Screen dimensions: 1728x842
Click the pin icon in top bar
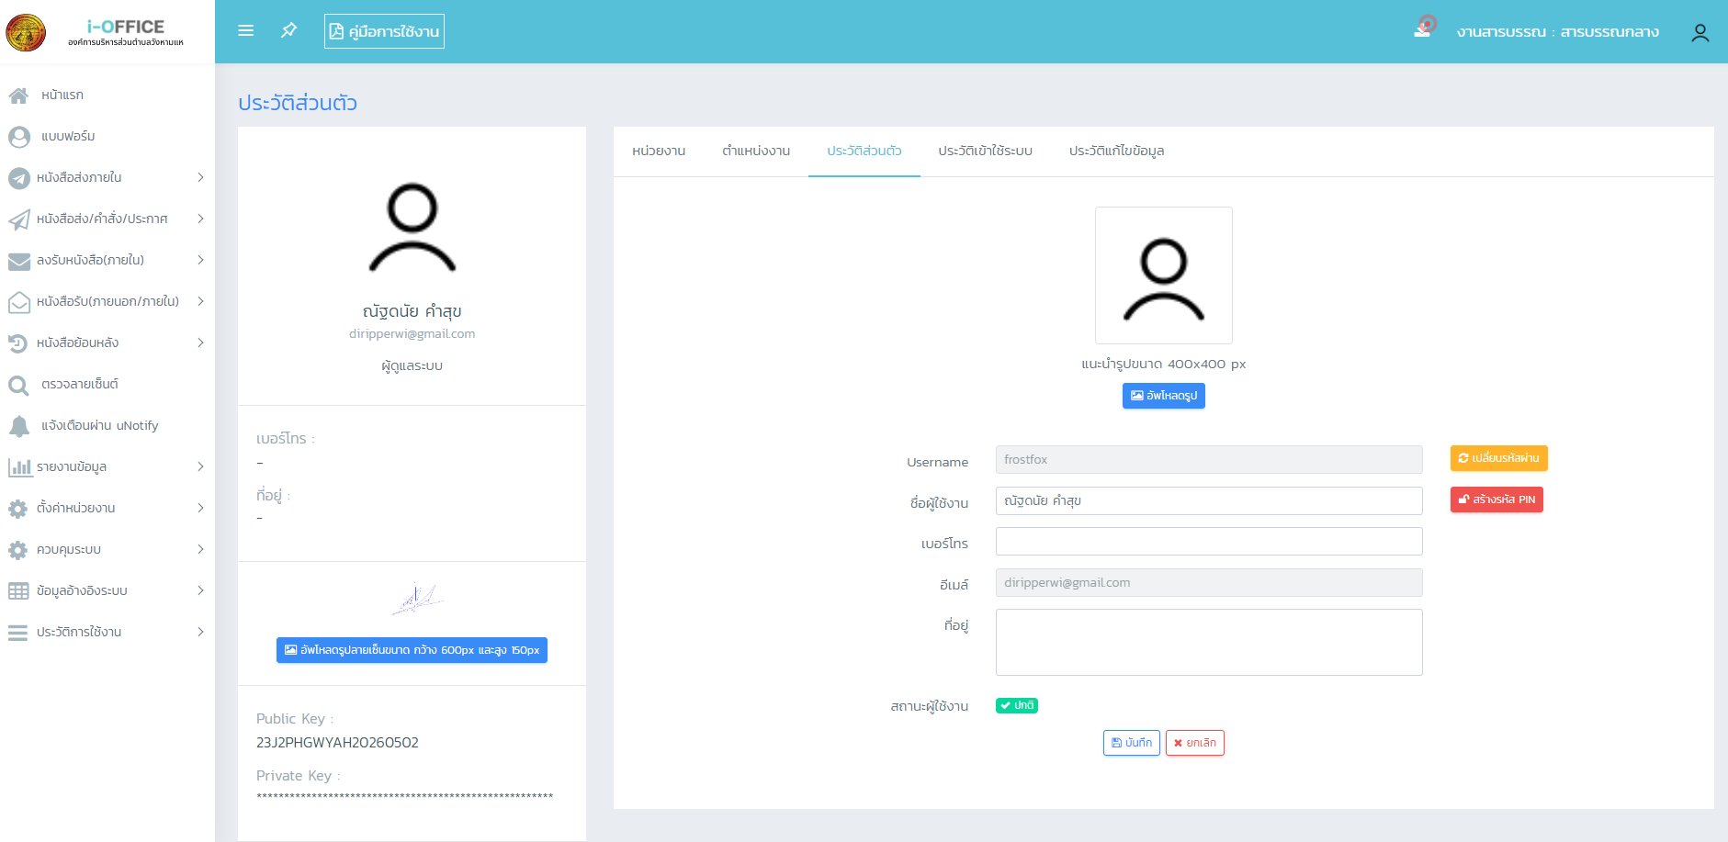tap(288, 31)
